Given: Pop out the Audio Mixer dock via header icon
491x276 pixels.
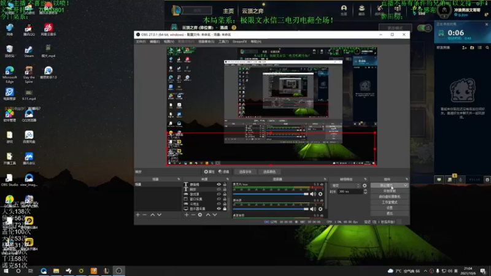Looking at the screenshot, I should [x=325, y=179].
